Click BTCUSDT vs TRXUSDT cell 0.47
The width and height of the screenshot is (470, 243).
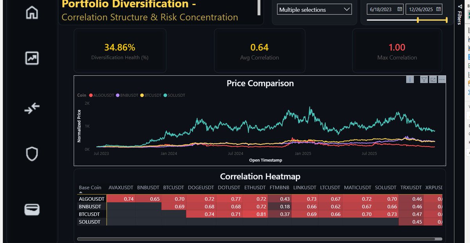click(412, 214)
